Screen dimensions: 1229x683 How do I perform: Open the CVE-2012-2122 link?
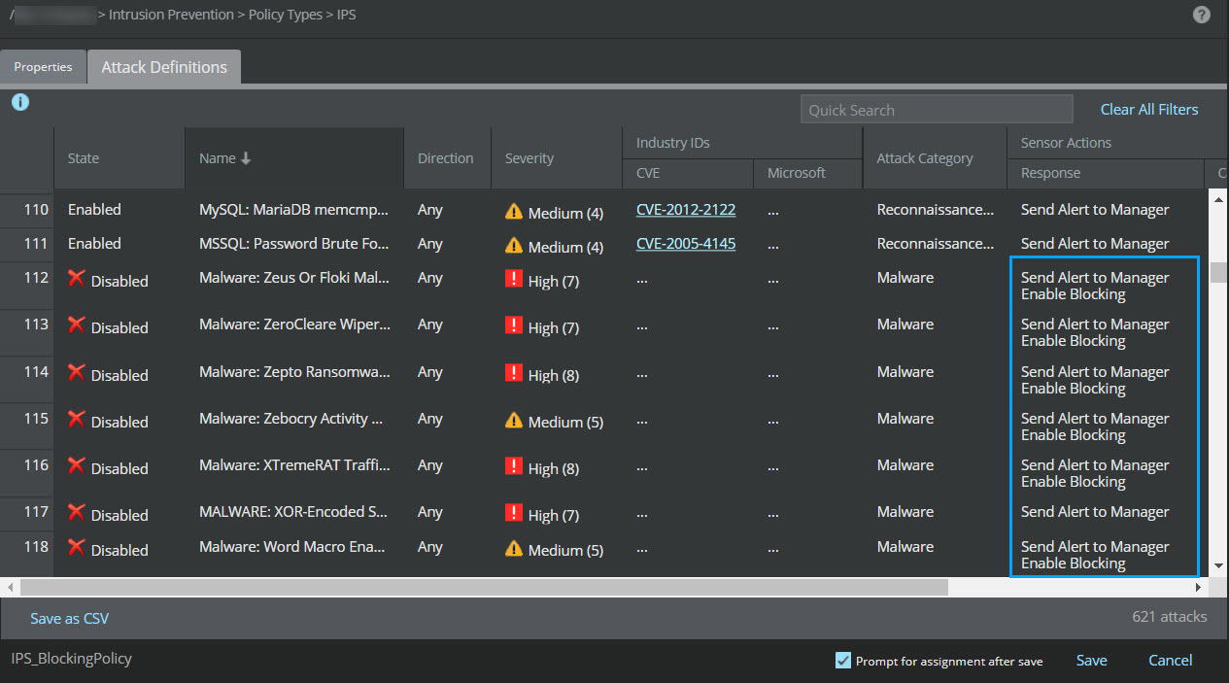point(686,210)
